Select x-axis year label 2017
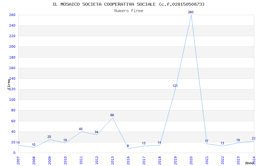This screenshot has width=257, height=166. (x=144, y=161)
